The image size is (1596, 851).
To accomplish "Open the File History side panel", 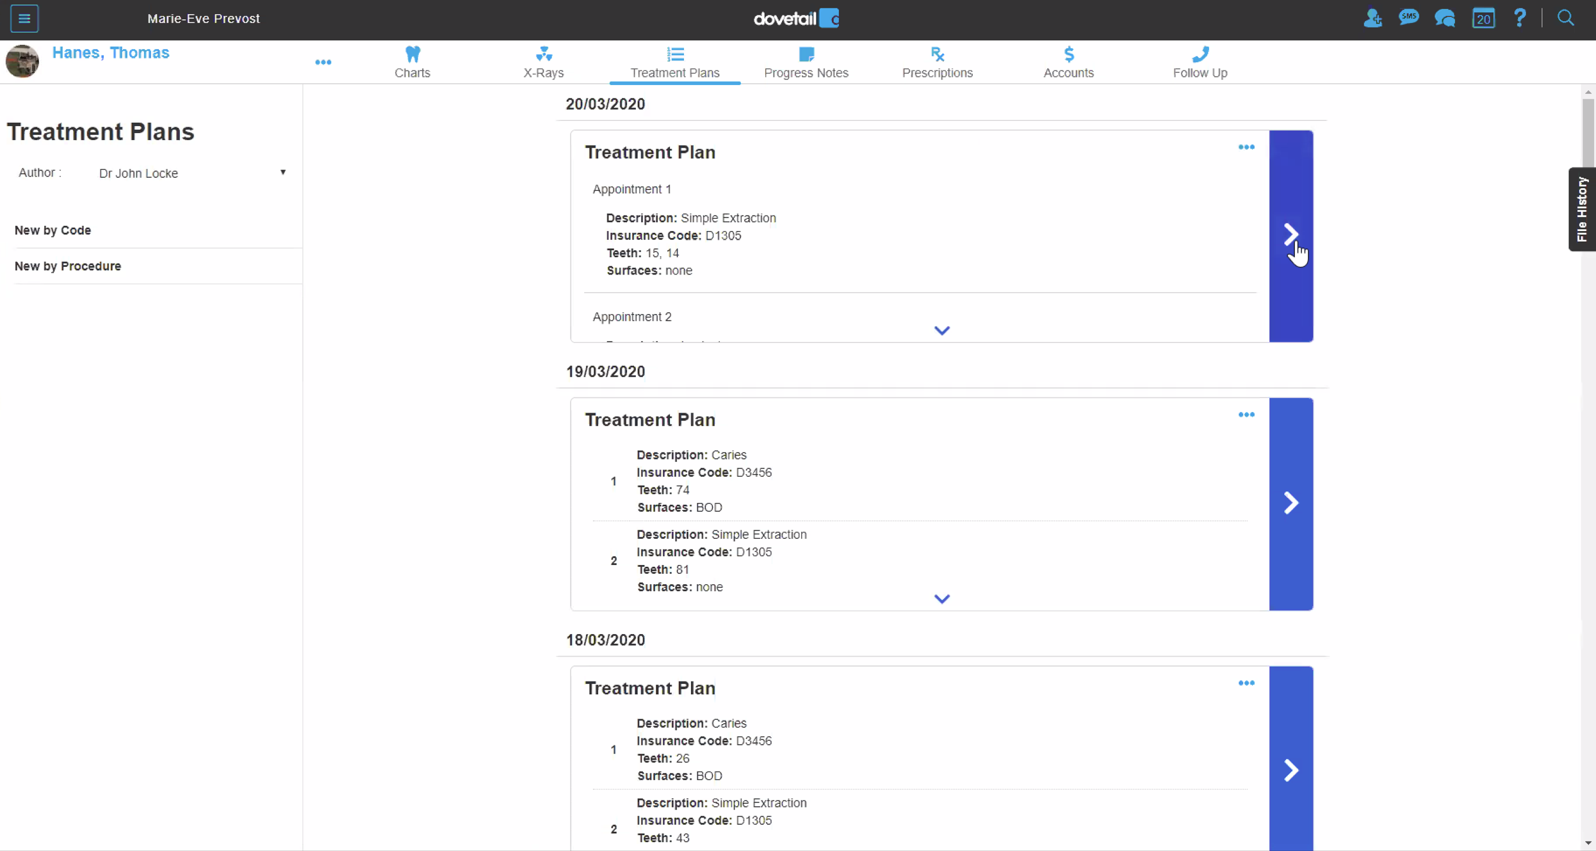I will 1581,209.
